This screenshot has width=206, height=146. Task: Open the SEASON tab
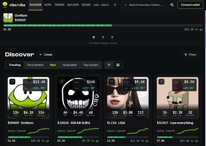click(86, 5)
